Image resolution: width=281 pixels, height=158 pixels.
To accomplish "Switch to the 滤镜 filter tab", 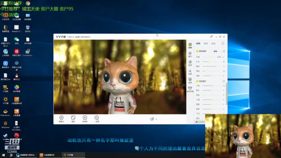I will [206, 44].
